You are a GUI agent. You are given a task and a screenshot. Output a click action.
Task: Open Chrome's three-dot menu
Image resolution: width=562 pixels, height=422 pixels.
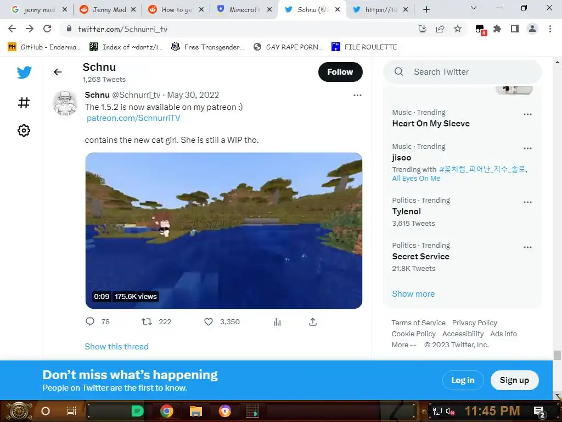pos(550,29)
